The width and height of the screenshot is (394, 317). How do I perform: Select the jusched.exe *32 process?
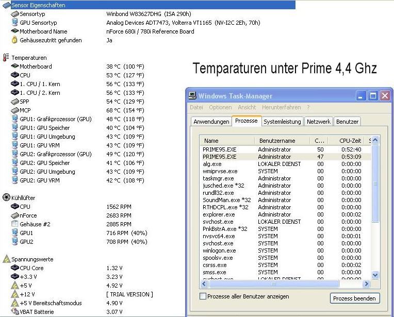(285, 186)
